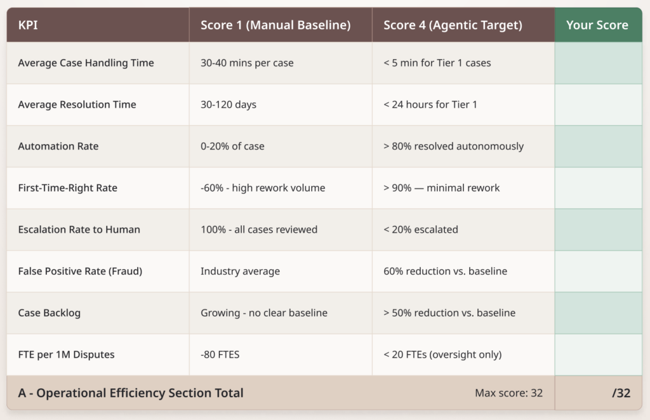This screenshot has width=650, height=420.
Task: Click the Your Score cell for Average Resolution Time
Action: coord(598,105)
